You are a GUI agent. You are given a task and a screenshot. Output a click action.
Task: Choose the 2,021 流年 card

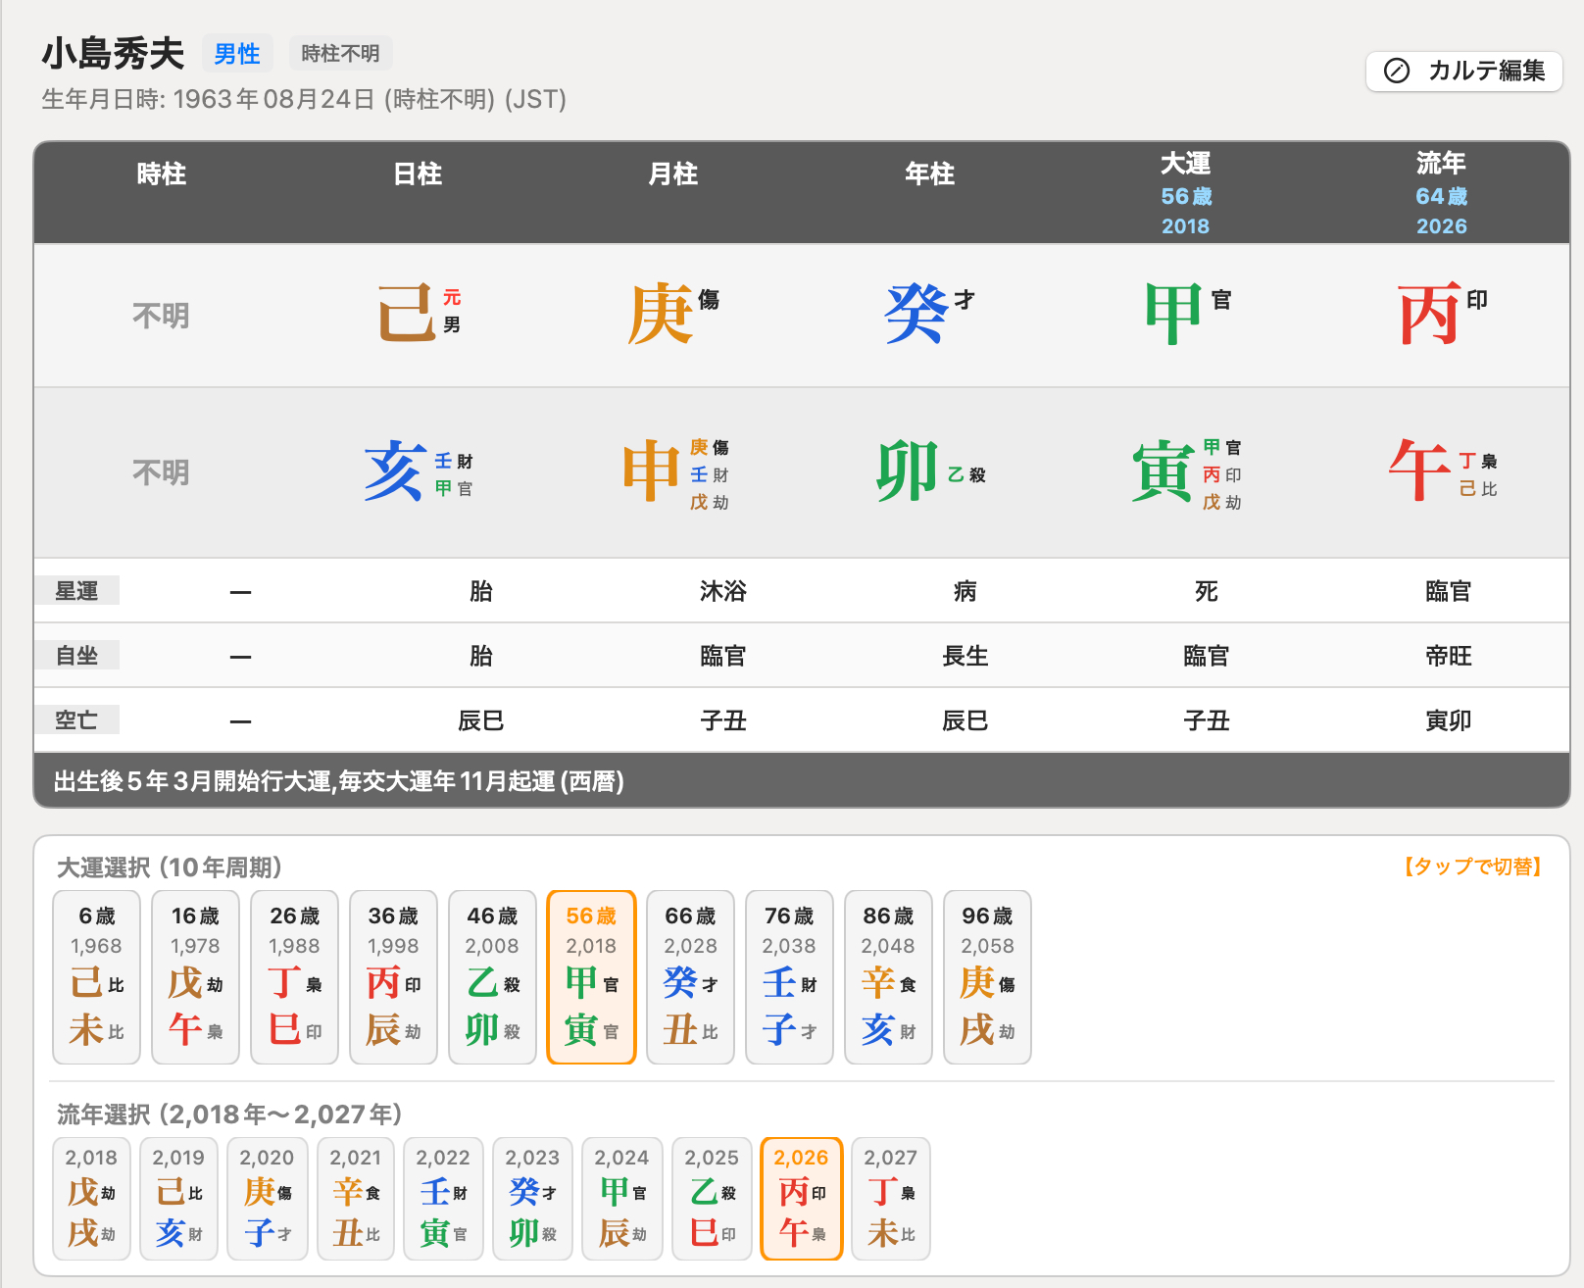[356, 1198]
